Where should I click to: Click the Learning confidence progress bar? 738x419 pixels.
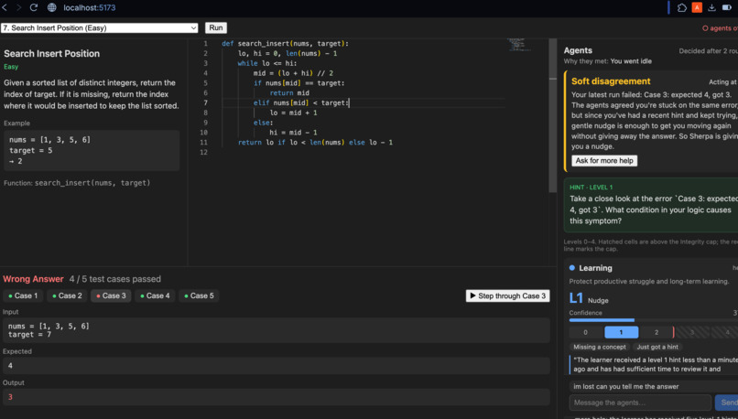653,320
